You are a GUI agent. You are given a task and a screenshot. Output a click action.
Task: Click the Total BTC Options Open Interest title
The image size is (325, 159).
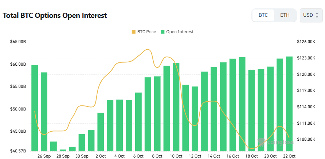(55, 16)
